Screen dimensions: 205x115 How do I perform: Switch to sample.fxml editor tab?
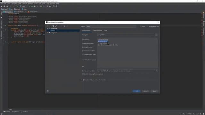(x=32, y=12)
